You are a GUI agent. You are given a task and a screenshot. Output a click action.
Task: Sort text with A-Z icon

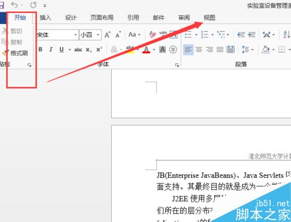(286, 35)
